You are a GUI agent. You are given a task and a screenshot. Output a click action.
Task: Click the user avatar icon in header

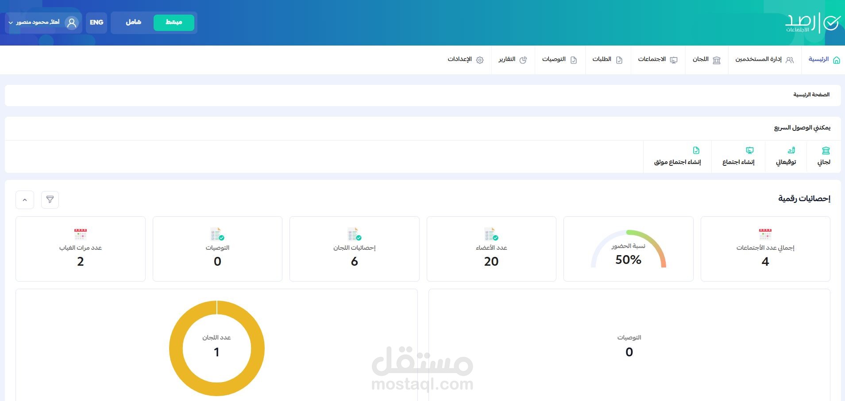click(72, 23)
